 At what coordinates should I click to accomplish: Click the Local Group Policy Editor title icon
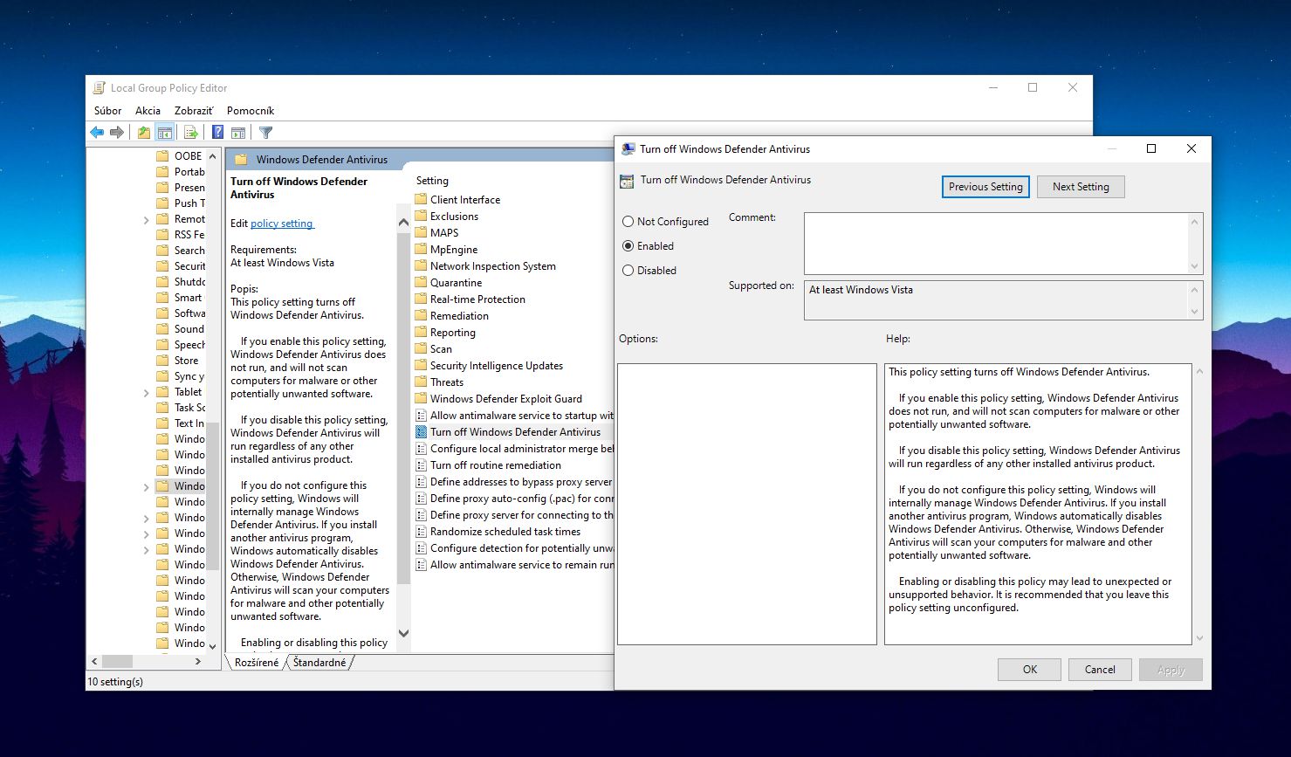100,88
